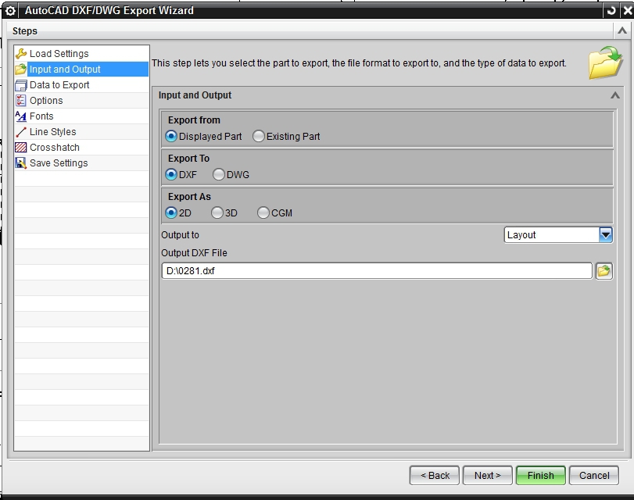Viewport: 634px width, 500px height.
Task: Go to the Fonts step
Action: coord(81,116)
